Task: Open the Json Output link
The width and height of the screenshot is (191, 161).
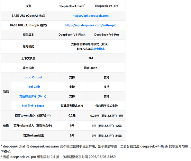Action: coord(34,77)
